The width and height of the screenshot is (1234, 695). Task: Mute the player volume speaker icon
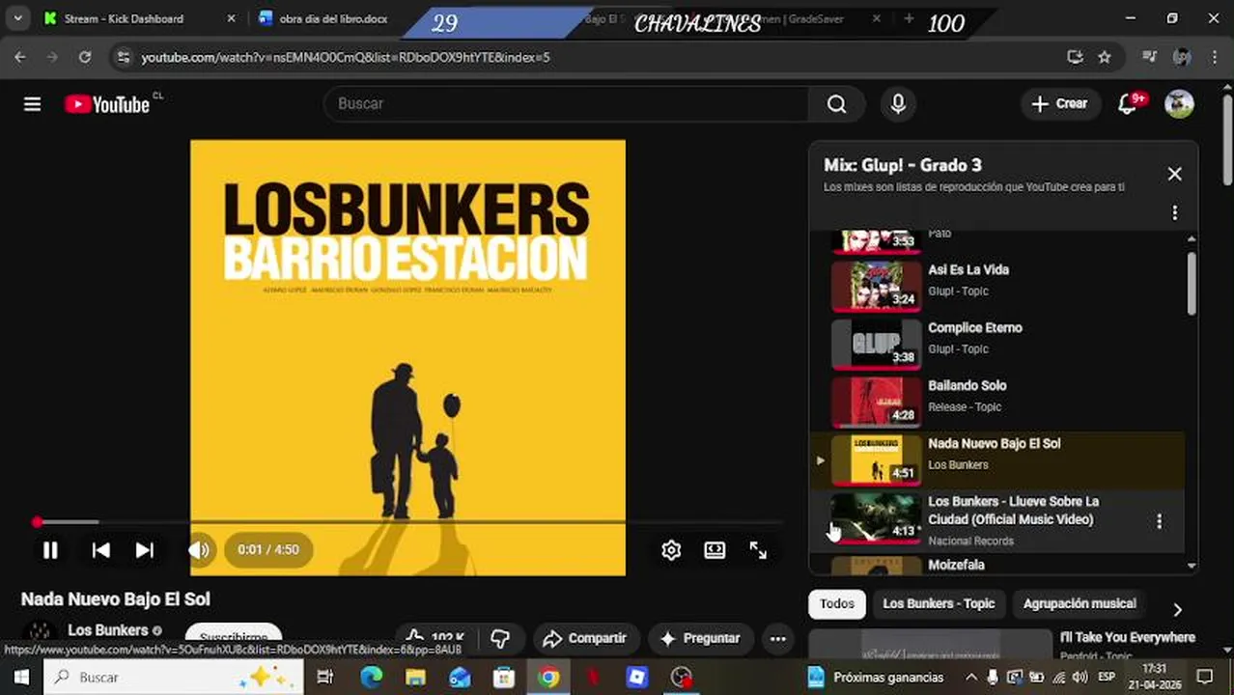pyautogui.click(x=198, y=549)
